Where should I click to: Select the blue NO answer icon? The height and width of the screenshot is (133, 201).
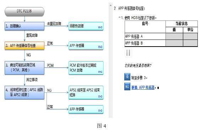click(127, 86)
